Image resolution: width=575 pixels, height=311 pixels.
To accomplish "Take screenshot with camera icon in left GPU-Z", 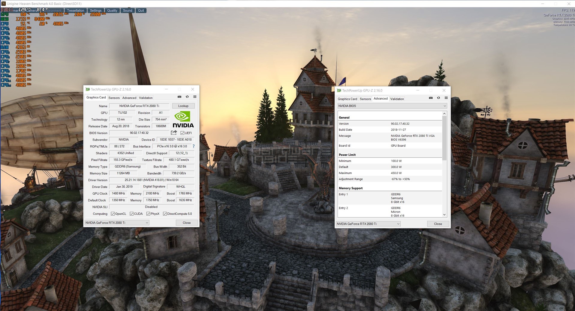I will pyautogui.click(x=179, y=97).
